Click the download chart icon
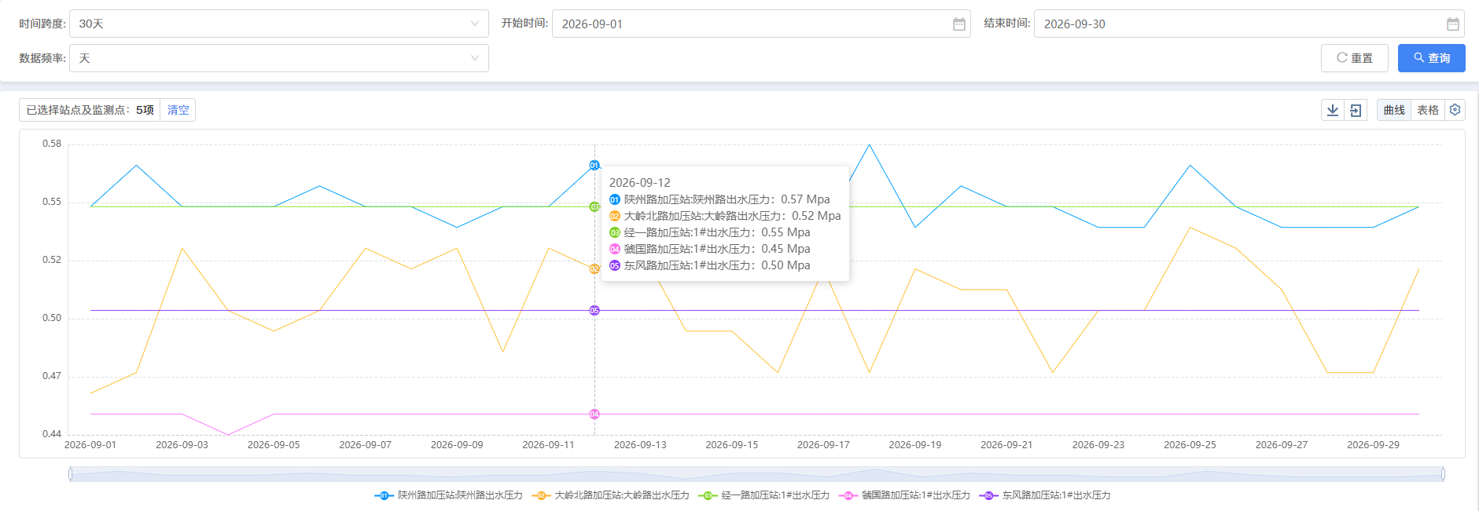The image size is (1479, 511). 1333,110
